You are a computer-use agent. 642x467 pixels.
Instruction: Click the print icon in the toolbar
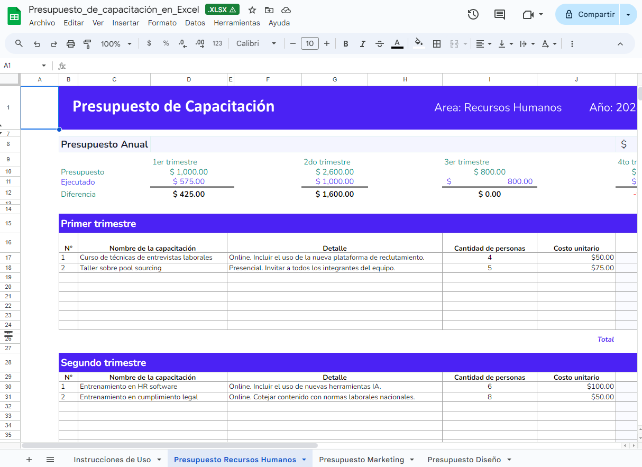(70, 43)
